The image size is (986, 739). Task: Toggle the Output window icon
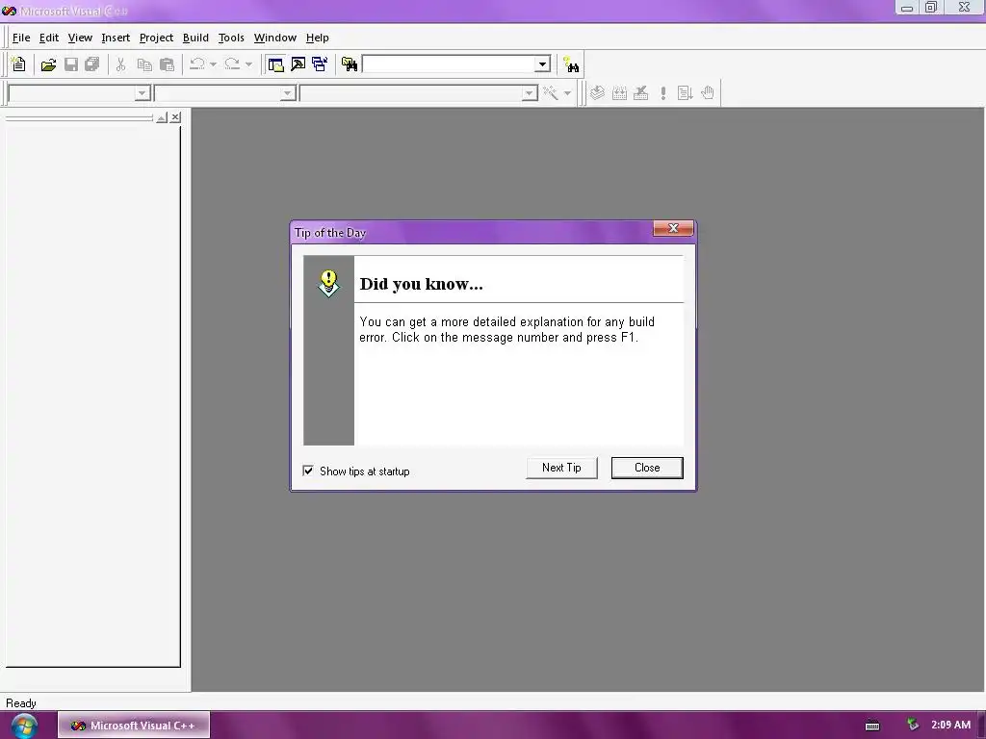[x=298, y=64]
